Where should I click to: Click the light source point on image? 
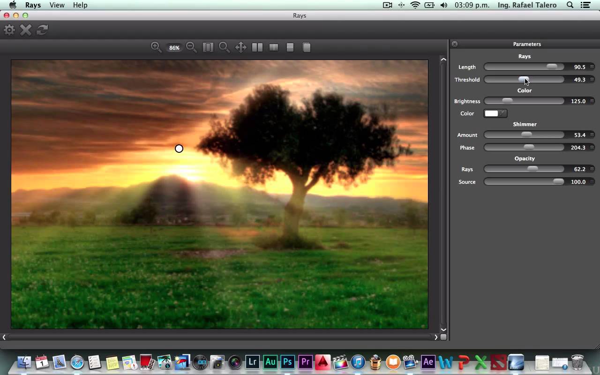coord(179,149)
